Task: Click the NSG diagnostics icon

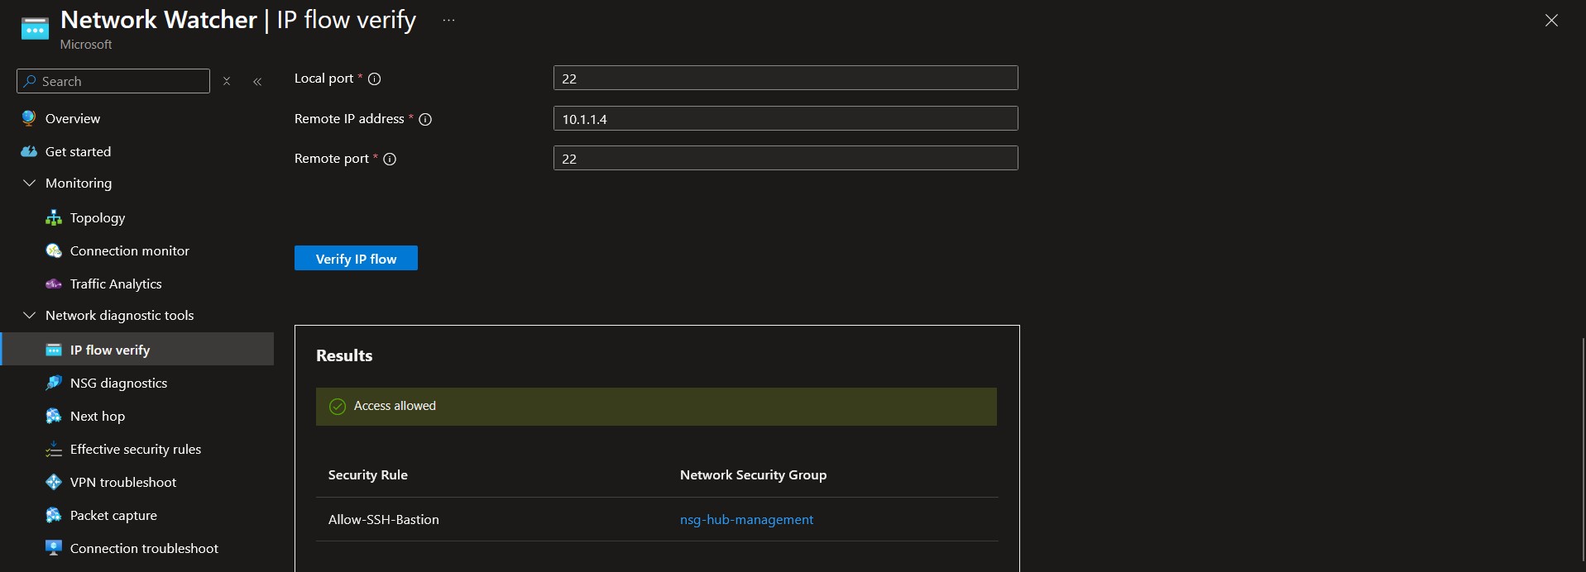Action: tap(54, 383)
